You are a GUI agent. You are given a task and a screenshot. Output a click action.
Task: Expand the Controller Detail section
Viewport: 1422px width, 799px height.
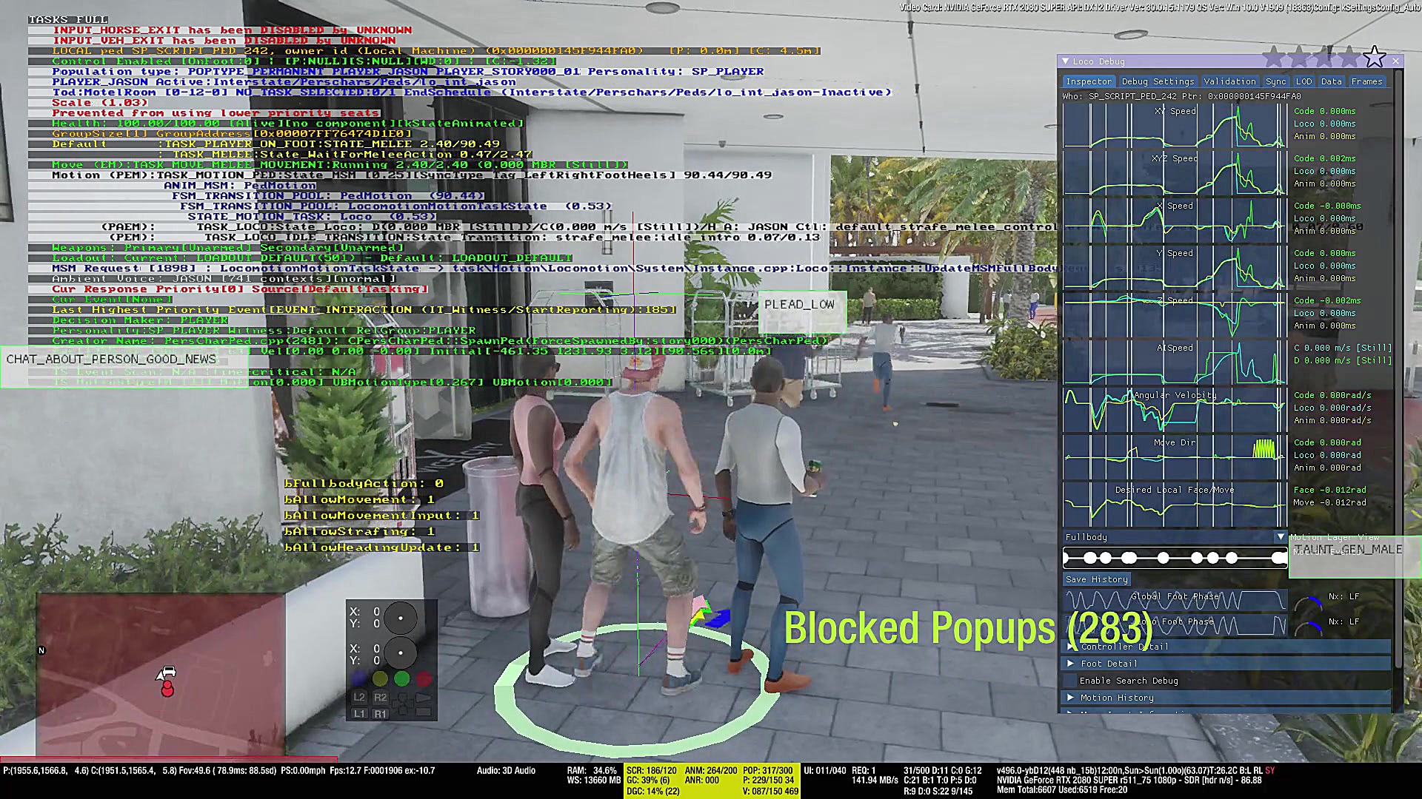pos(1226,647)
